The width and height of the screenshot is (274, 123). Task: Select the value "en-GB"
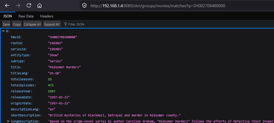pyautogui.click(x=54, y=73)
